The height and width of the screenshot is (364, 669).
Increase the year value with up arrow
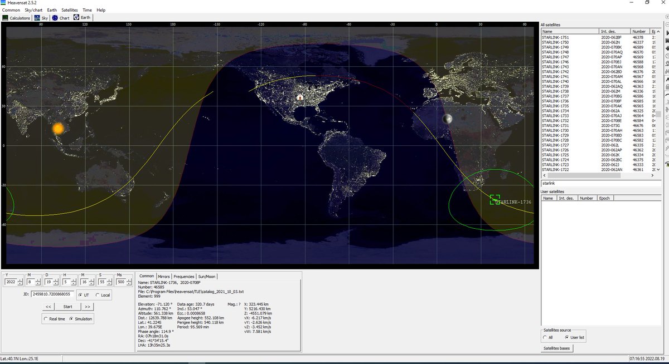(x=19, y=281)
